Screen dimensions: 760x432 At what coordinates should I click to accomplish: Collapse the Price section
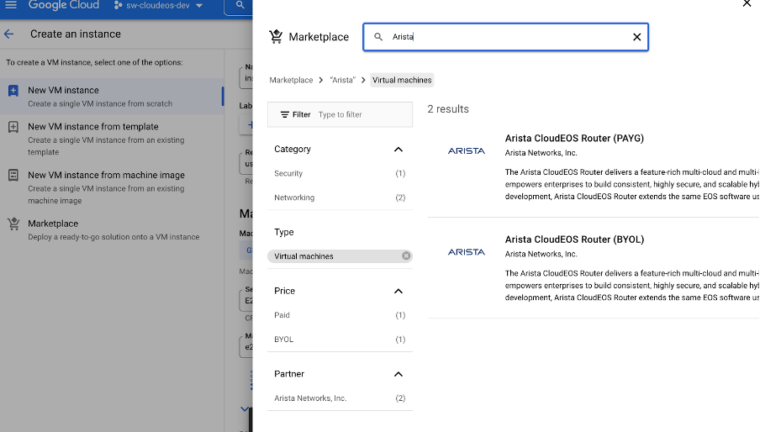(x=398, y=291)
